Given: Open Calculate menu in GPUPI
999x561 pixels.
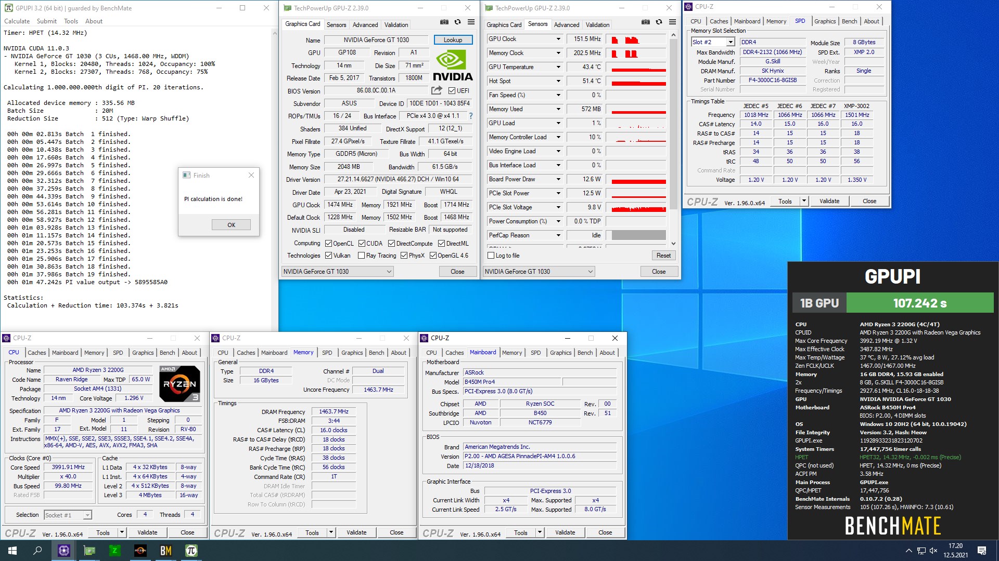Looking at the screenshot, I should tap(17, 21).
